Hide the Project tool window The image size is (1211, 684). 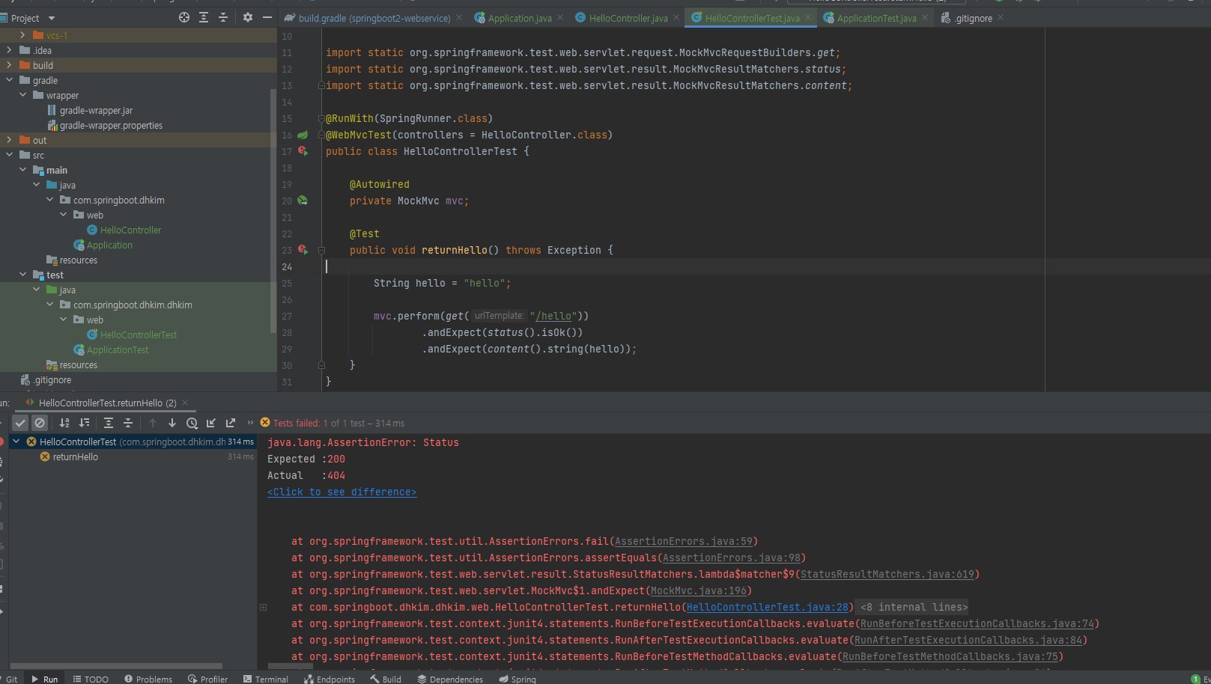[x=267, y=17]
